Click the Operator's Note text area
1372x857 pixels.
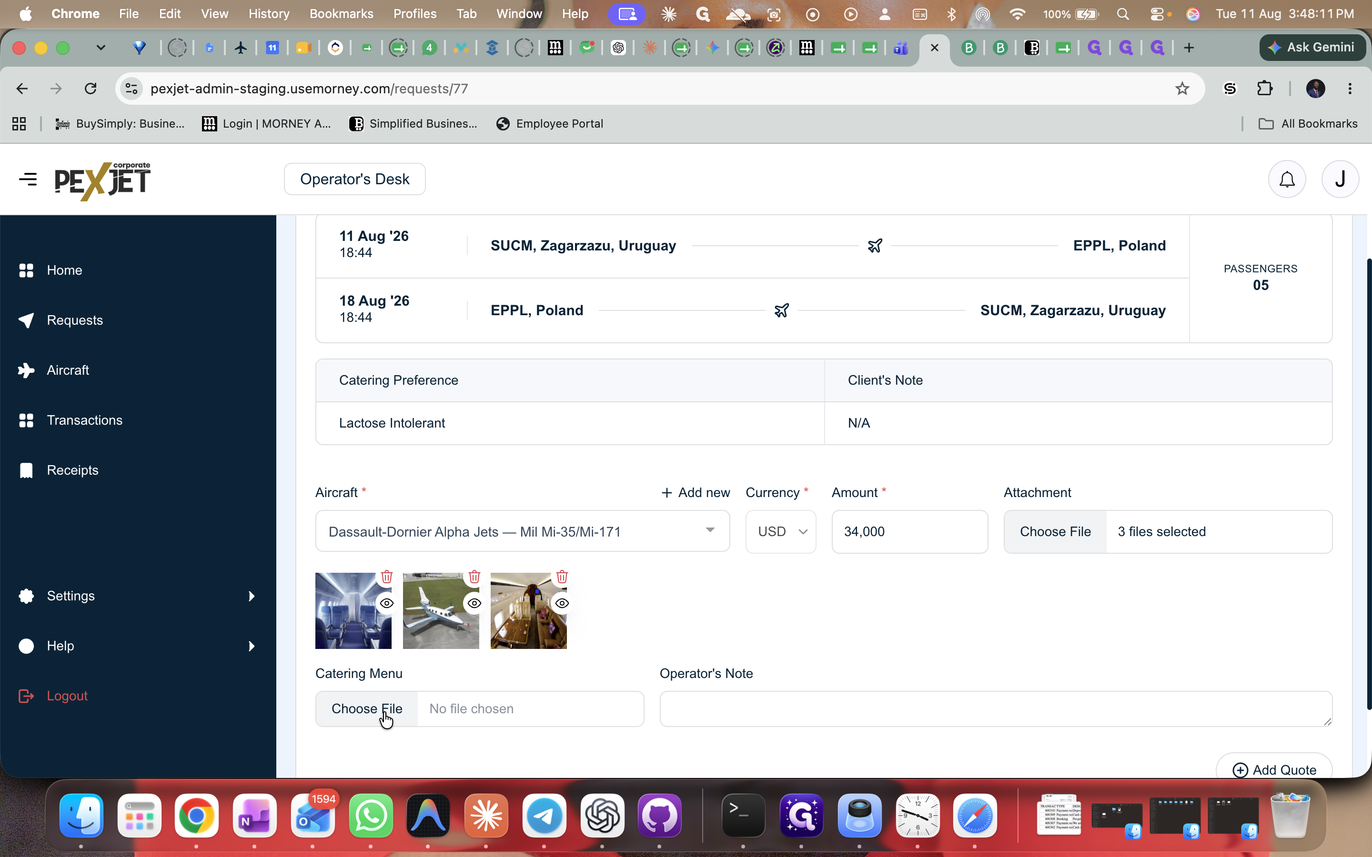coord(996,708)
